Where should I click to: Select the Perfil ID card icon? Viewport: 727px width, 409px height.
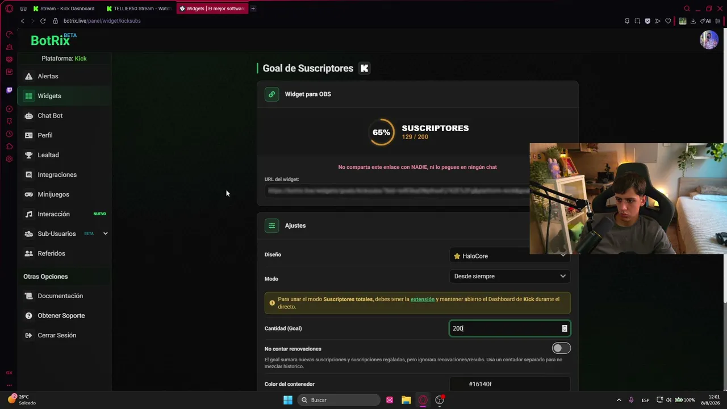coord(28,135)
